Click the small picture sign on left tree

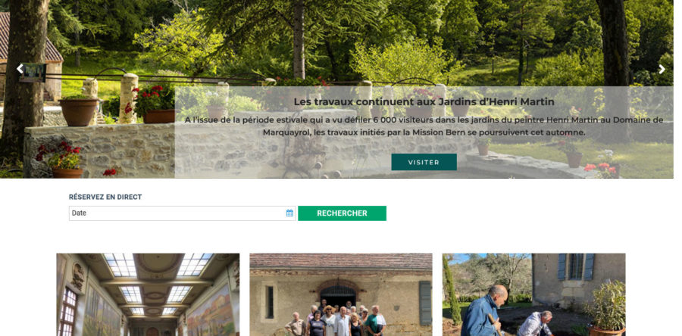pyautogui.click(x=33, y=73)
